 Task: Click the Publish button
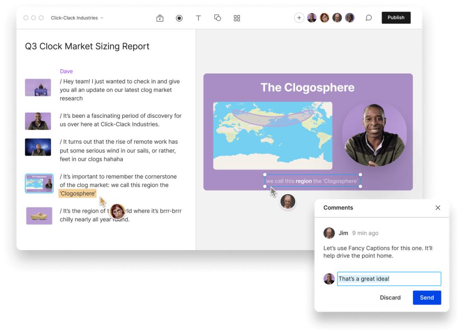(x=396, y=18)
